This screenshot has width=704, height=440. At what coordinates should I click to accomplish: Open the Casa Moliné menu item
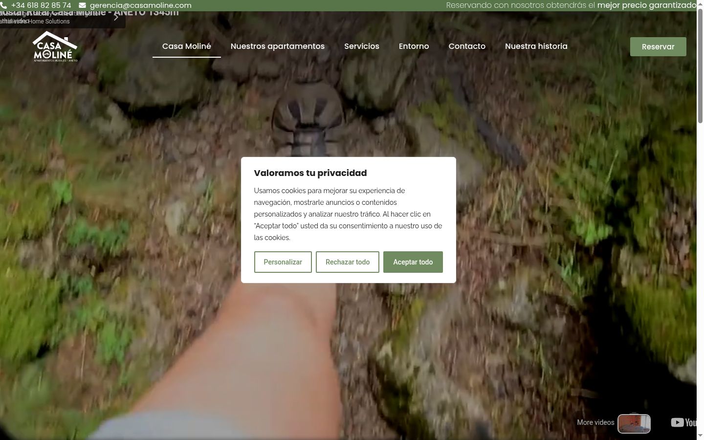pyautogui.click(x=187, y=46)
